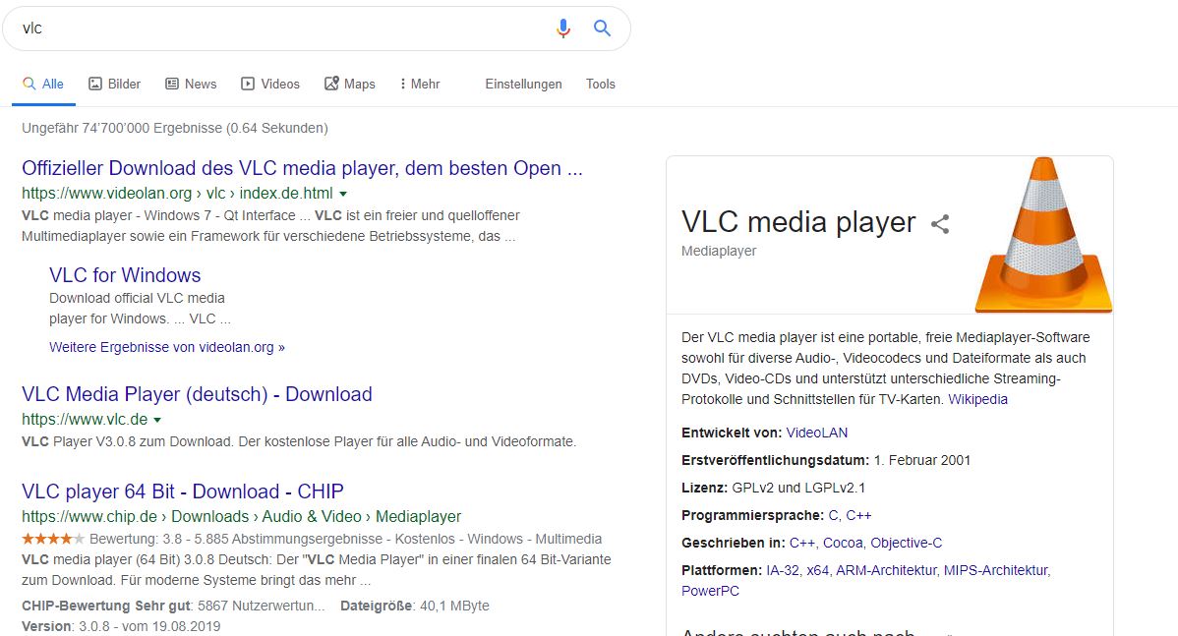Viewport: 1178px width, 636px height.
Task: Open the News tab
Action: point(191,85)
